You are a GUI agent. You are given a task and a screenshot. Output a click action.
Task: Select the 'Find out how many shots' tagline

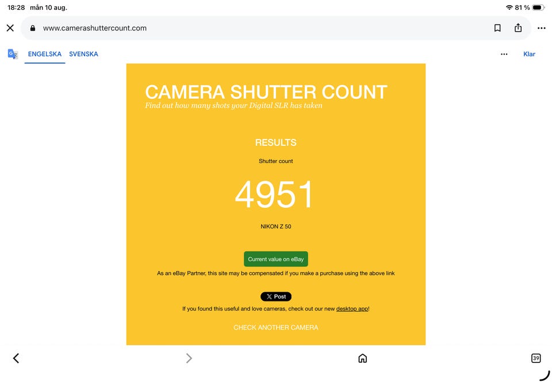tap(233, 106)
